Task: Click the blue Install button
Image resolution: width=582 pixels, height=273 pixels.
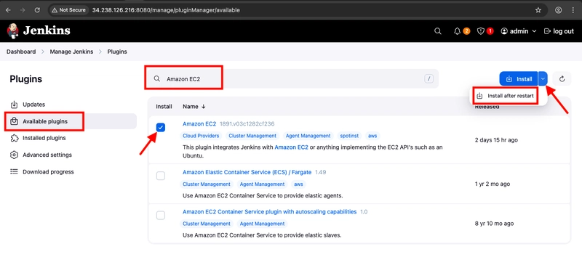Action: pos(519,78)
